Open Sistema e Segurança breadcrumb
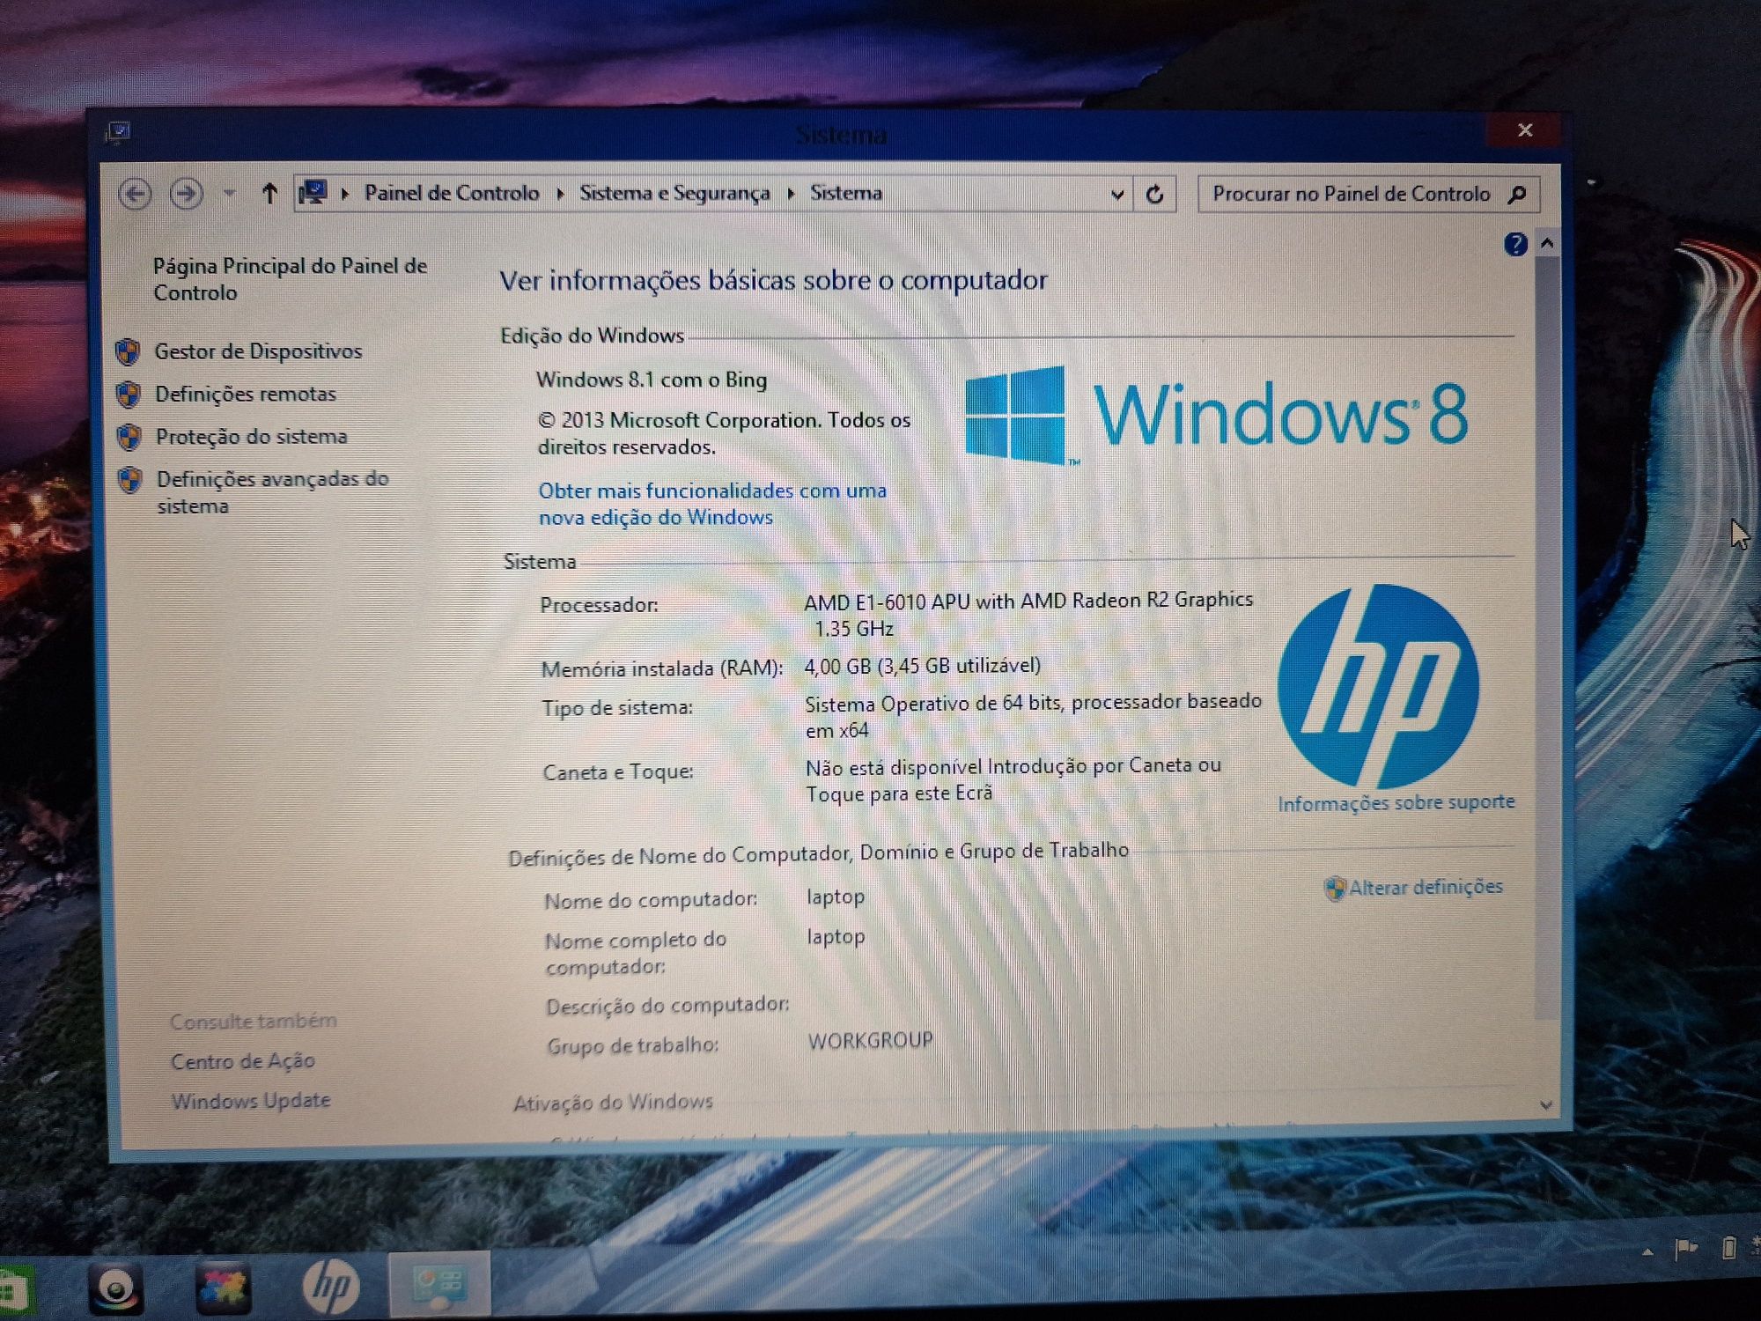This screenshot has height=1321, width=1761. [674, 193]
